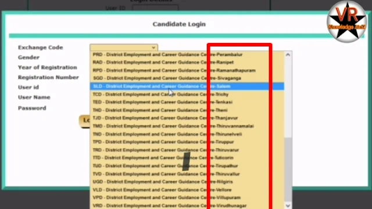The width and height of the screenshot is (372, 209).
Task: Pick VPD Villupuram exchange option
Action: click(x=187, y=197)
